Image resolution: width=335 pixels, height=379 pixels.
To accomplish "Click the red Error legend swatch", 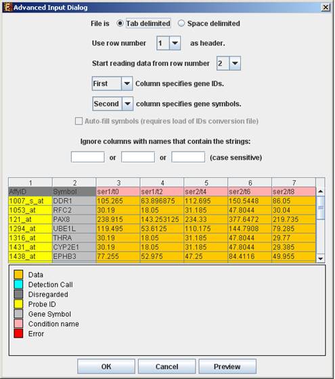I will pos(18,334).
